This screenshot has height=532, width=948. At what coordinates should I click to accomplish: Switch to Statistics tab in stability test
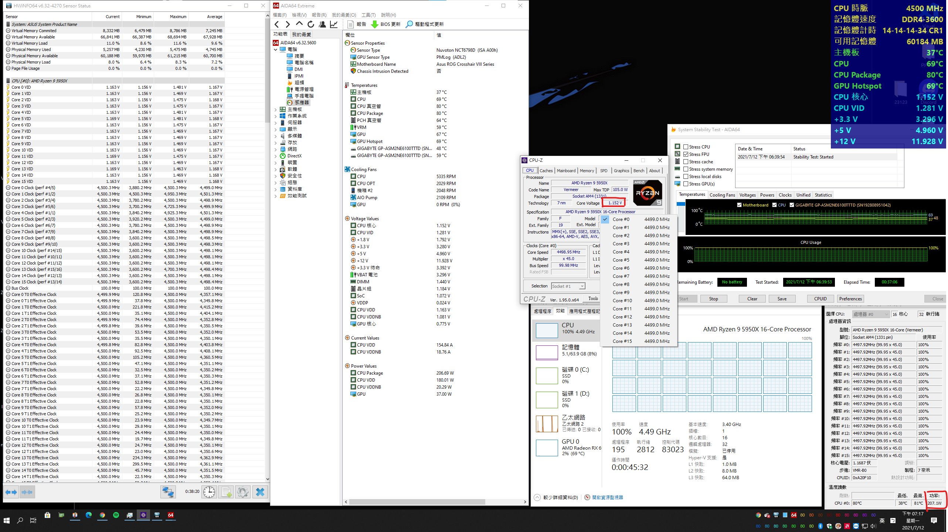click(x=823, y=195)
